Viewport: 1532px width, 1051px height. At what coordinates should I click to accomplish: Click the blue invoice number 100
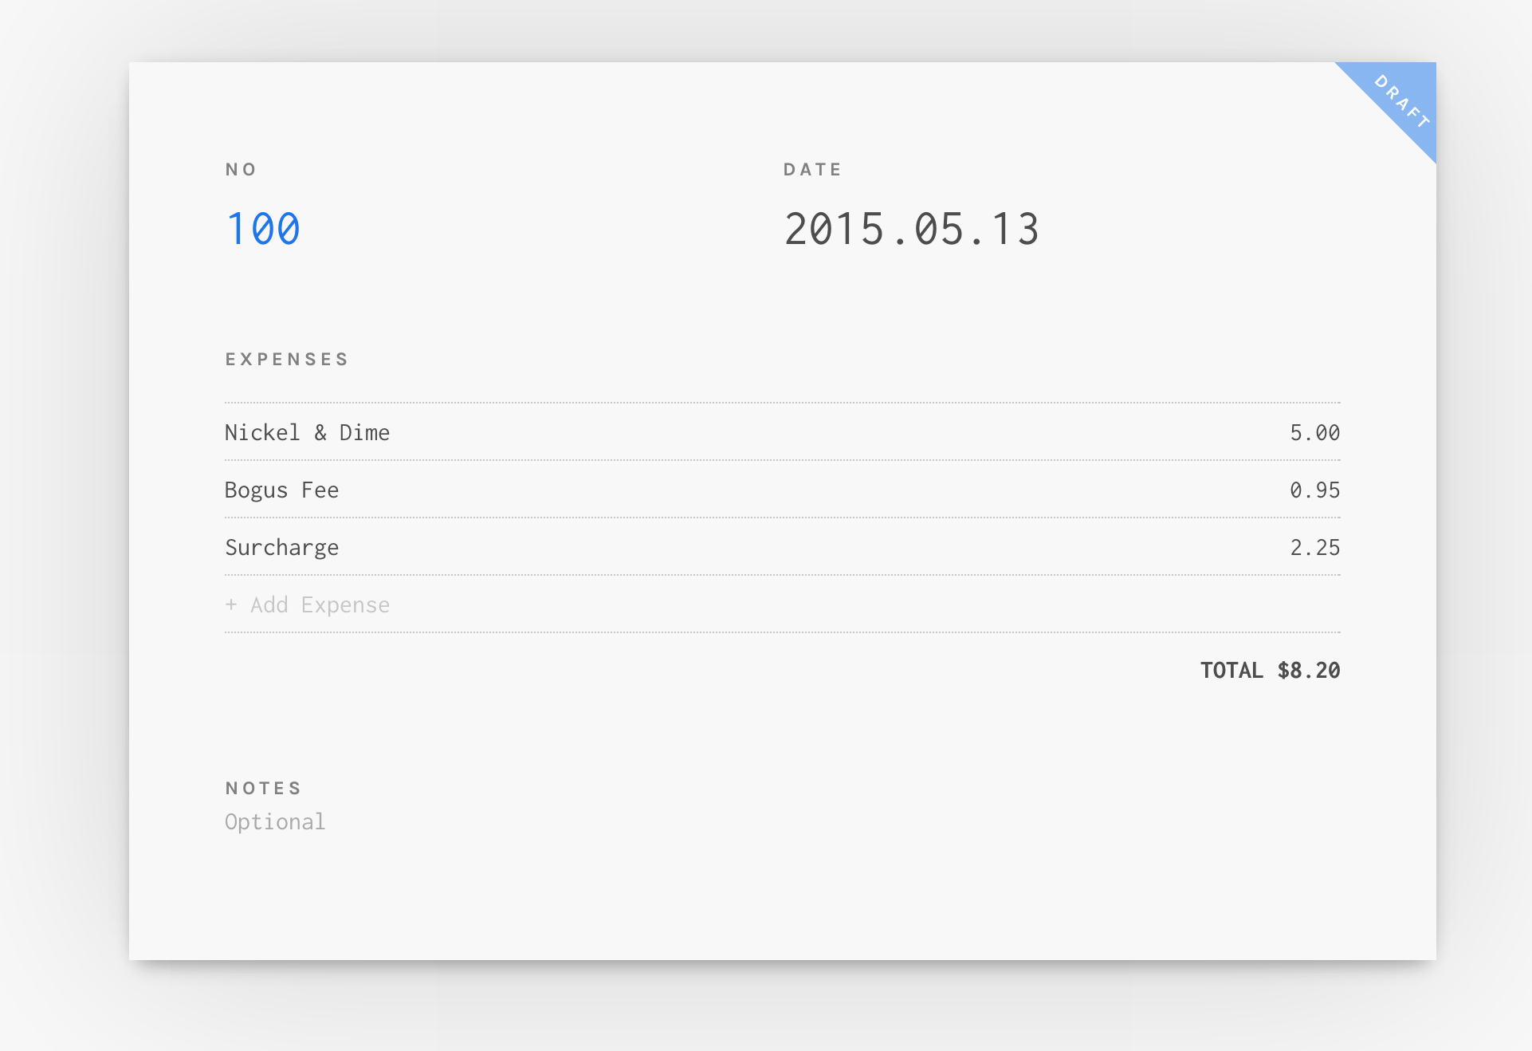(263, 229)
